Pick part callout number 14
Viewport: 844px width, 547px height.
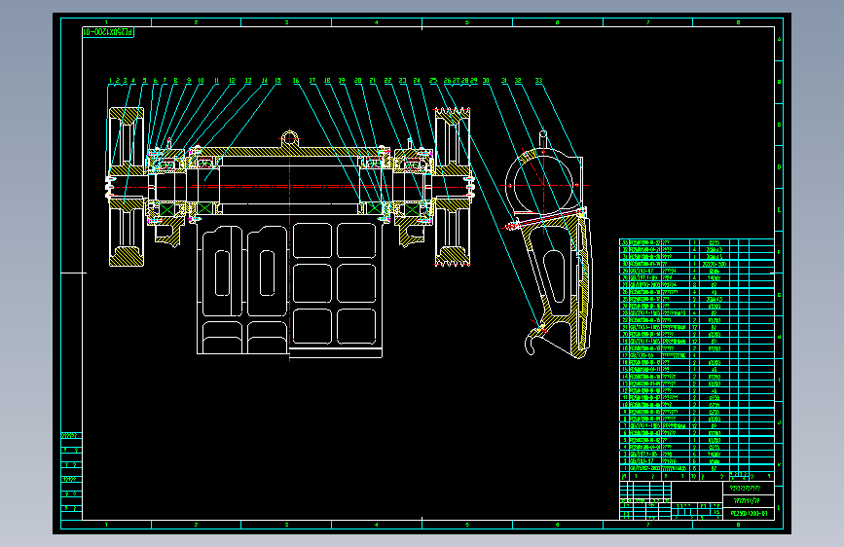pyautogui.click(x=264, y=81)
